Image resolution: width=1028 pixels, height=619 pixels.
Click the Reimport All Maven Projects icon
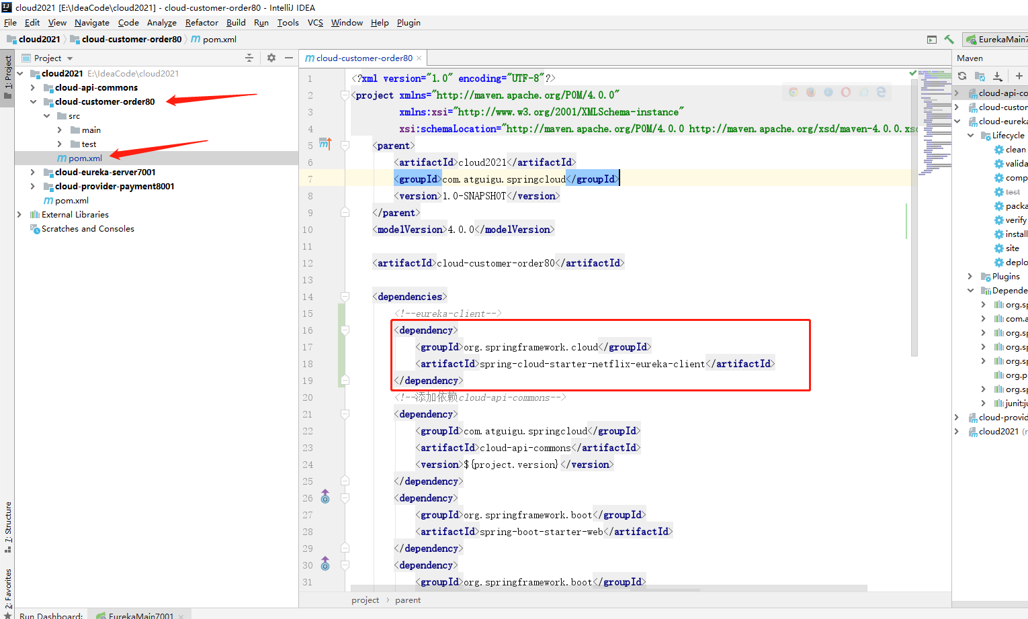[x=962, y=76]
